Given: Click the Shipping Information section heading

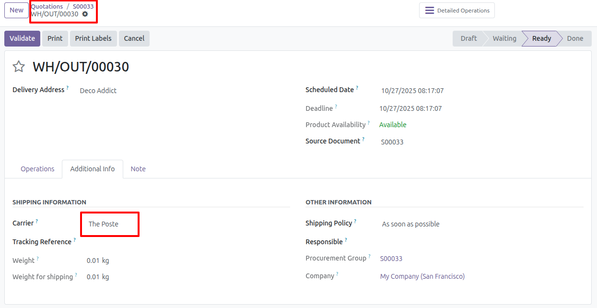Looking at the screenshot, I should (x=49, y=202).
